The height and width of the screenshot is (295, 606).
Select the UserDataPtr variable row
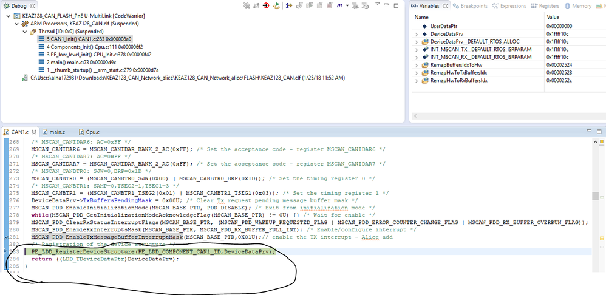click(509, 26)
